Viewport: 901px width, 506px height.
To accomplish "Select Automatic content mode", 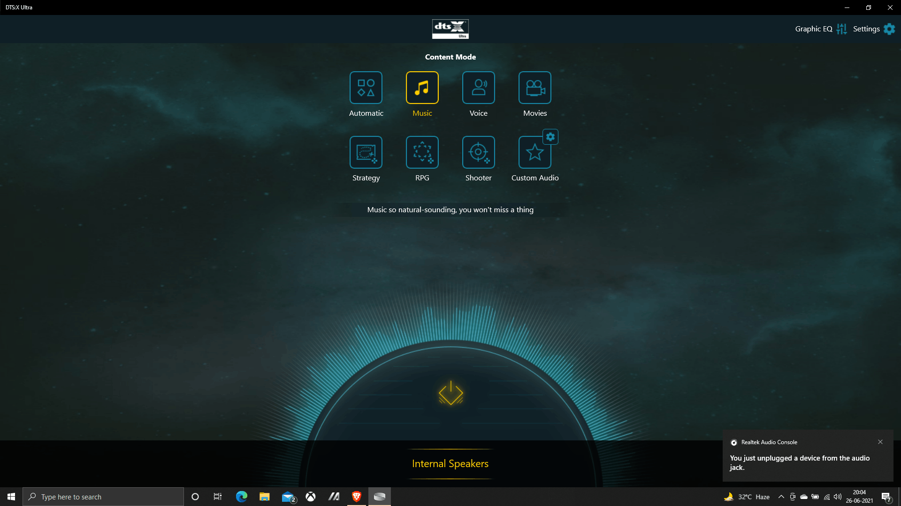I will tap(366, 88).
